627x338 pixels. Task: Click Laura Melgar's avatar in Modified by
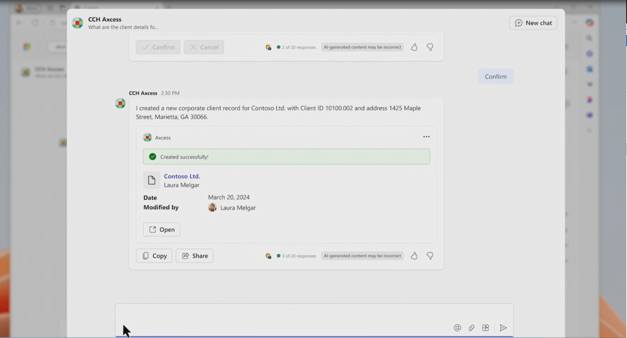pyautogui.click(x=212, y=208)
